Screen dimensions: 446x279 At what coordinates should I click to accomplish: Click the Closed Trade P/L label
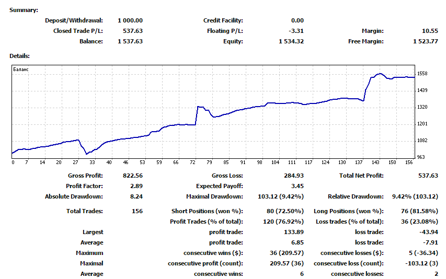tap(78, 31)
